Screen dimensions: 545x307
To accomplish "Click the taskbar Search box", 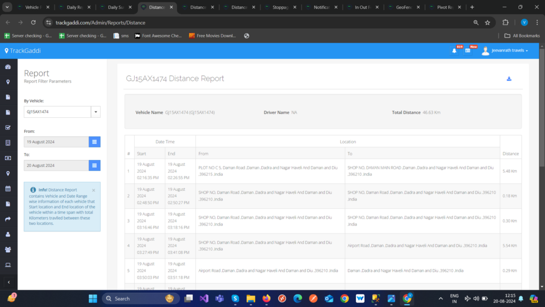I will [141, 298].
